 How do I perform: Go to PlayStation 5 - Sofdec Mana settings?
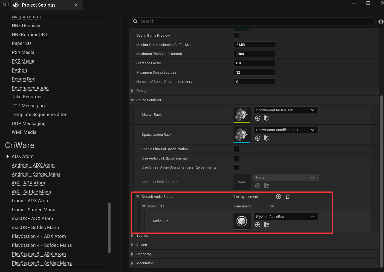[x=42, y=263]
